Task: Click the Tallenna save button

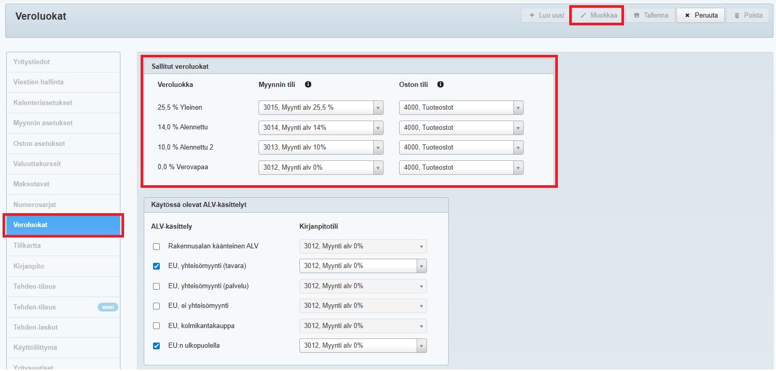Action: click(x=650, y=16)
